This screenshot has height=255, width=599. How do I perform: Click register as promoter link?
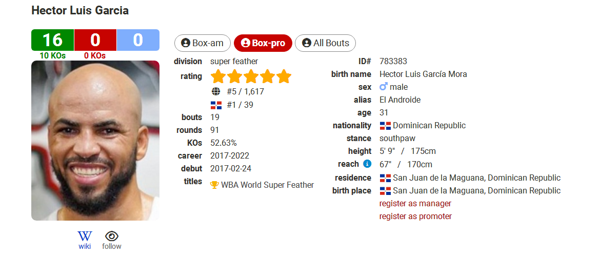pos(415,217)
